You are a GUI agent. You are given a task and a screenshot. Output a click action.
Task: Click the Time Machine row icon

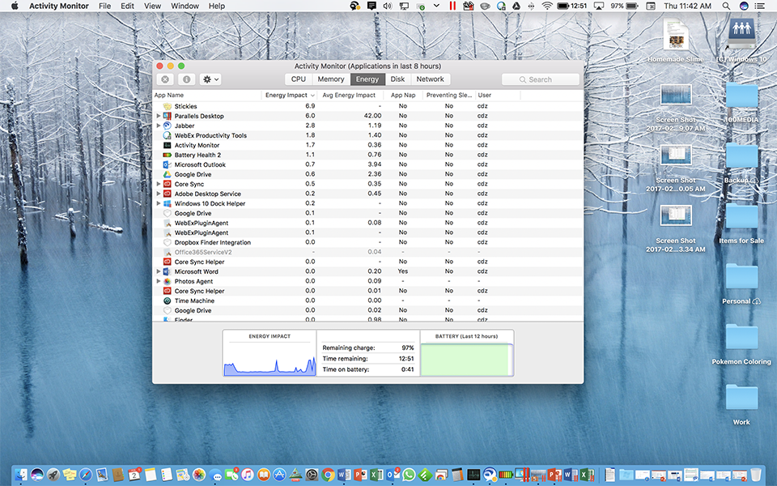tap(168, 301)
